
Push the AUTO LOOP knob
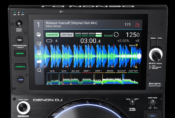(x=23, y=108)
